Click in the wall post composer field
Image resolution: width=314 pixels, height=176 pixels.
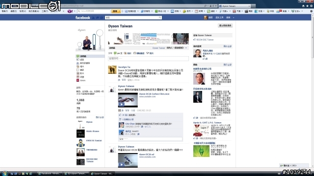[148, 59]
